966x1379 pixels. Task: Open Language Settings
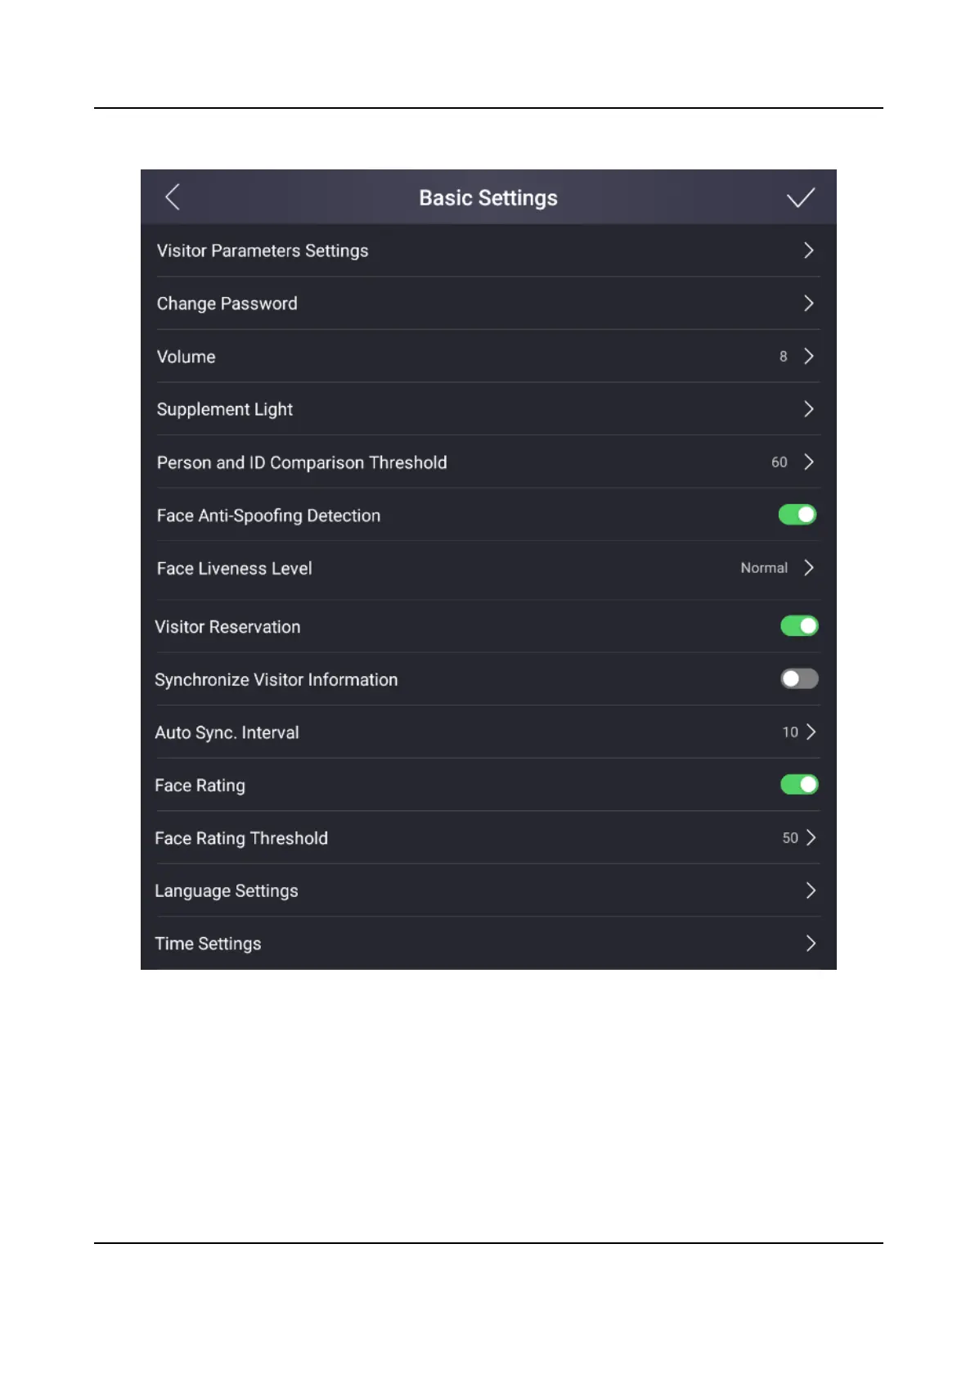point(227,891)
